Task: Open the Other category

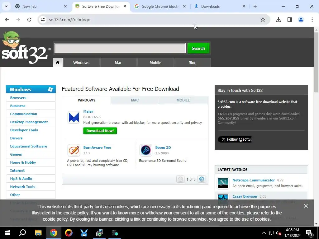Action: [x=15, y=195]
